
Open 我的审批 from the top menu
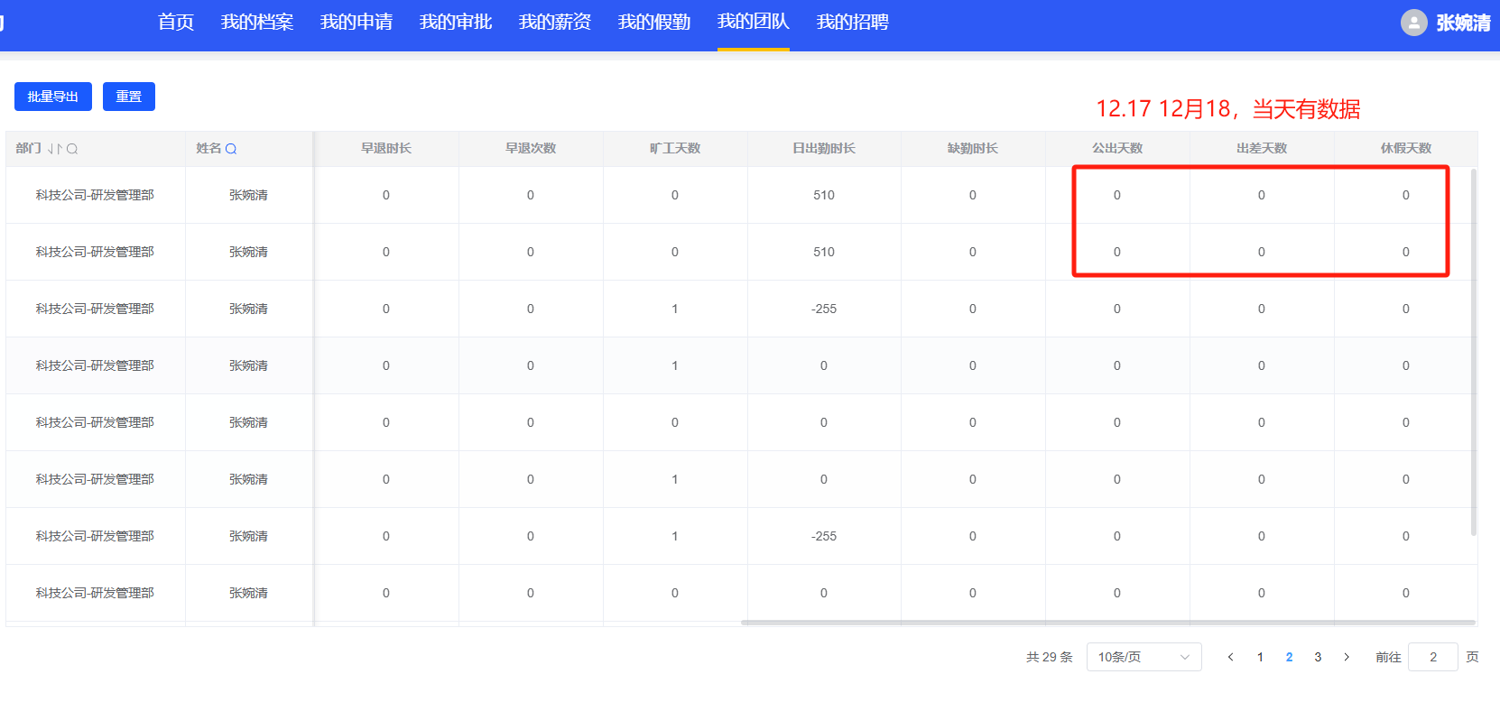coord(455,23)
